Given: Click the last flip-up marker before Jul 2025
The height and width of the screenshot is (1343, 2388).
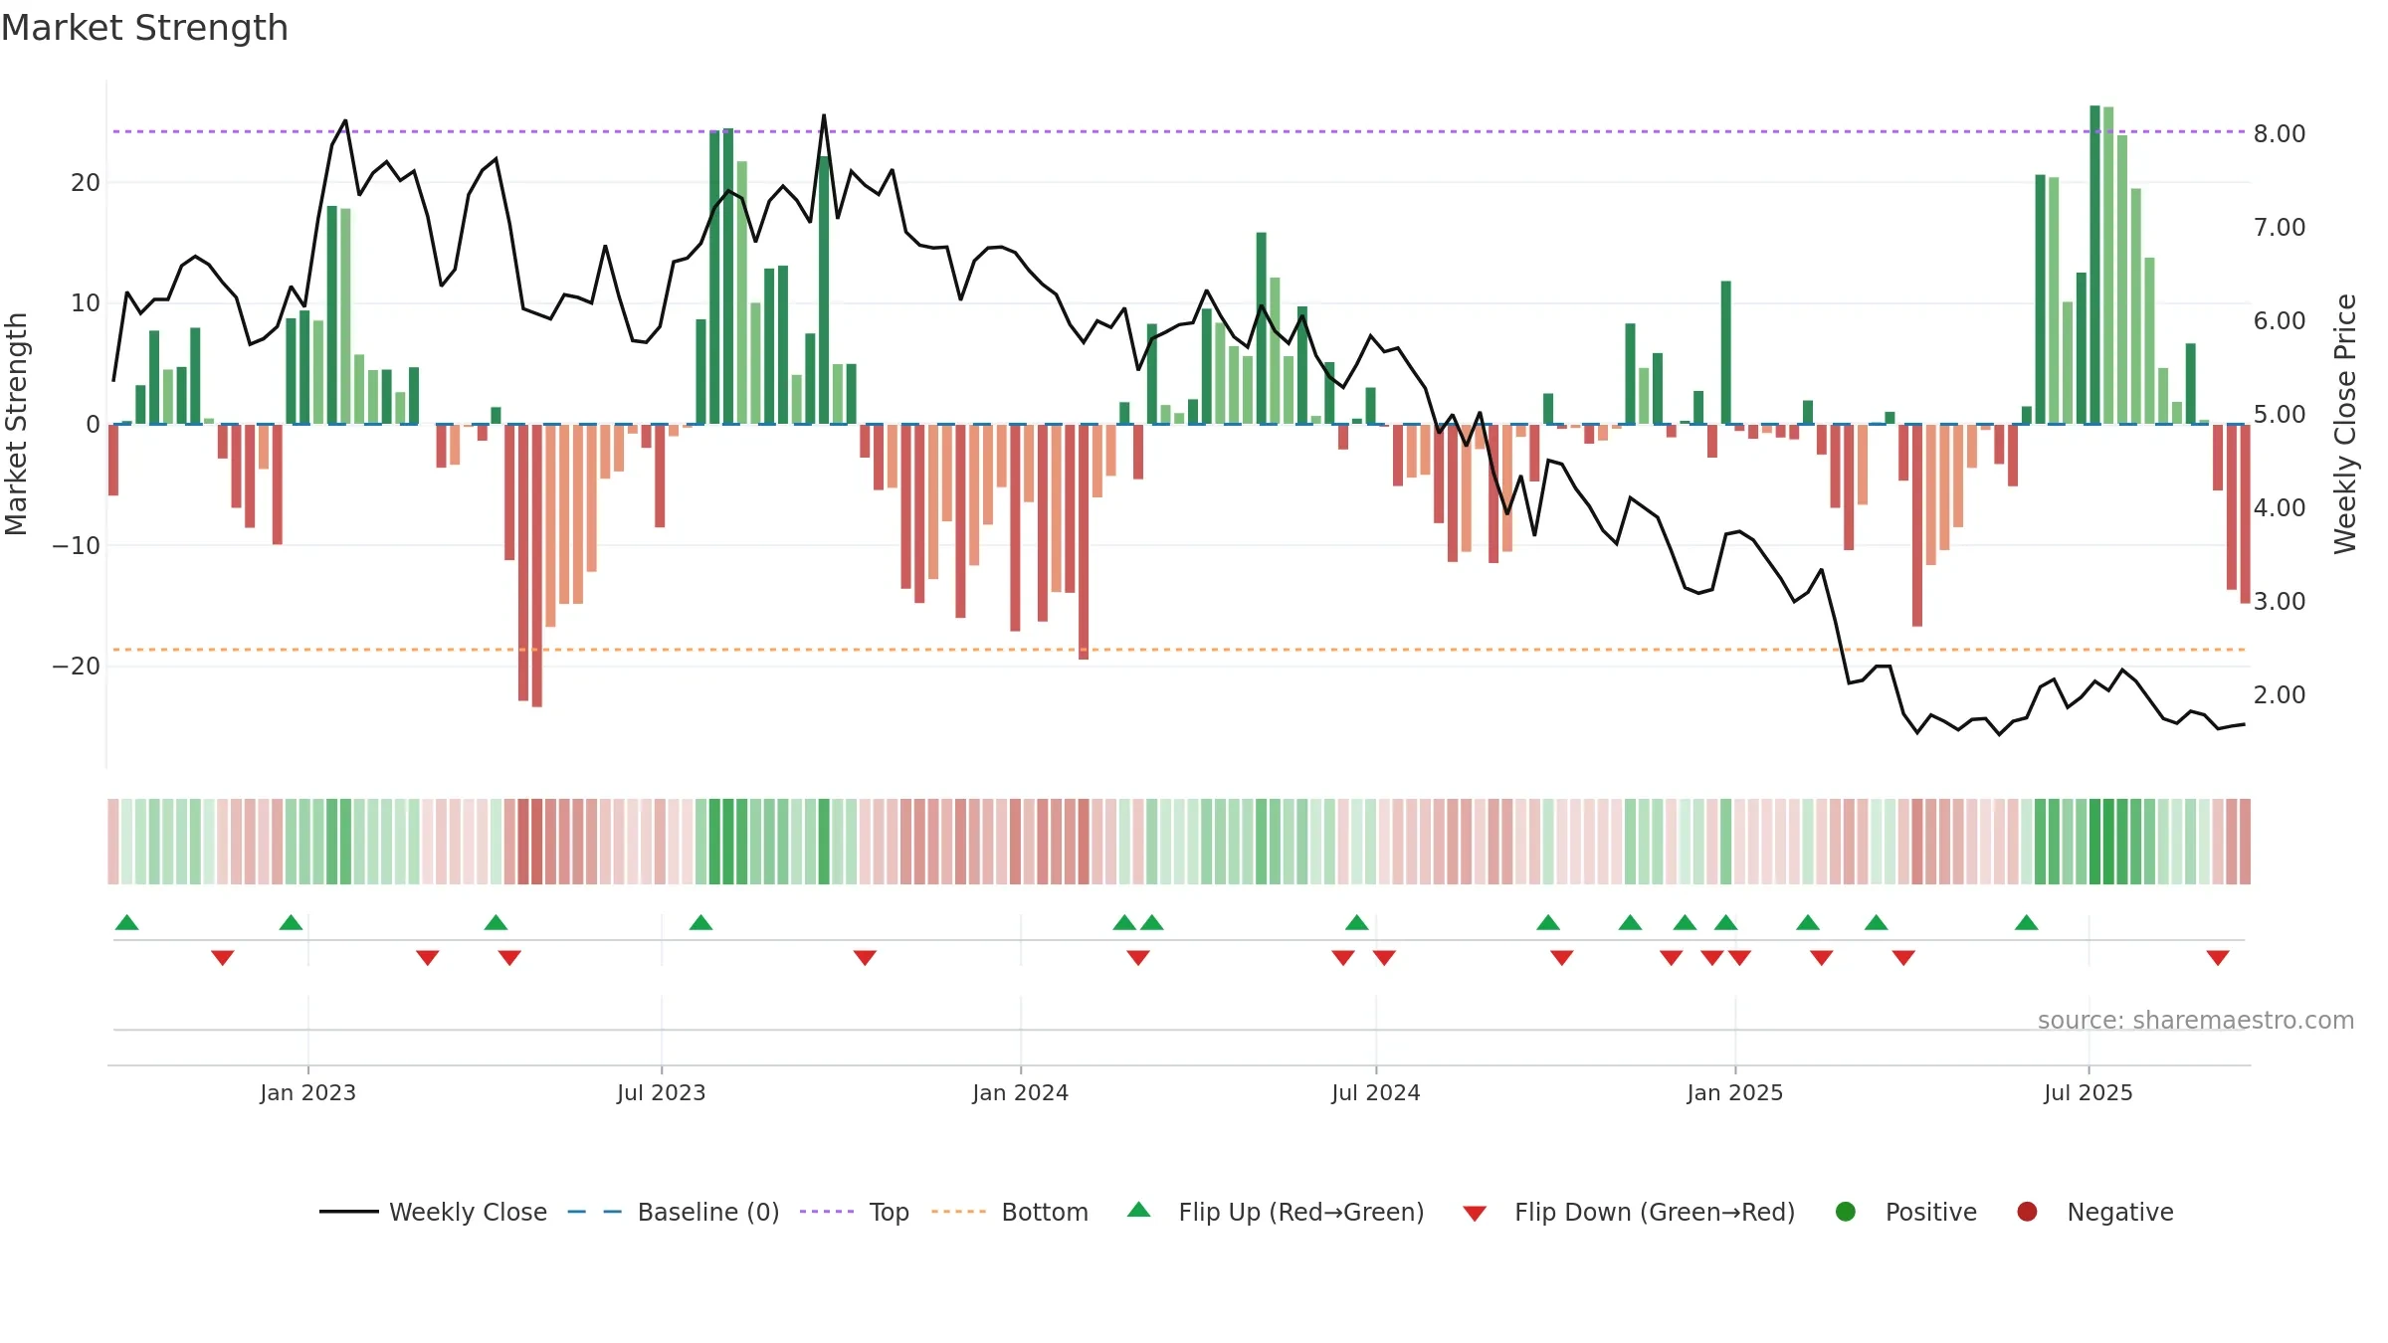Looking at the screenshot, I should click(x=2027, y=922).
